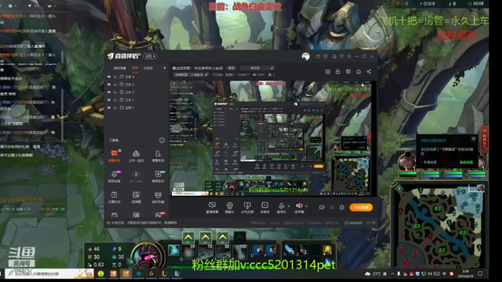Add a new scene with plus button

[164, 68]
